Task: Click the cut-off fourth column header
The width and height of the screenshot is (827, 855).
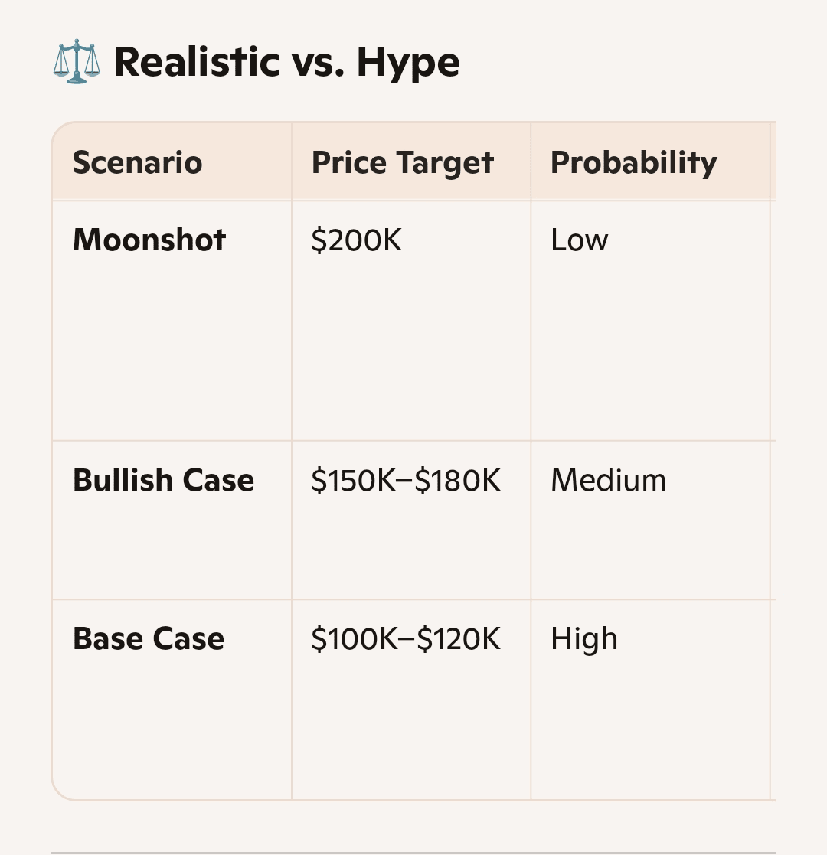Action: (773, 163)
